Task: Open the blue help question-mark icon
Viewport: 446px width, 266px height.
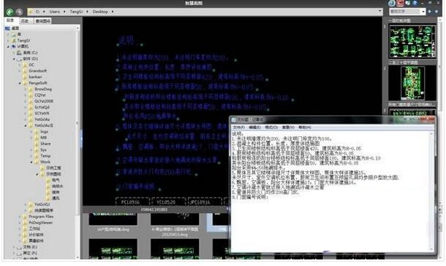Action: tap(415, 3)
